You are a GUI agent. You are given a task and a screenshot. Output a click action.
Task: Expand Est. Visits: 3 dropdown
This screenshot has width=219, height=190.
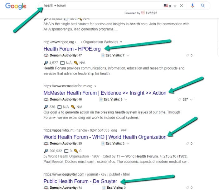(128, 144)
